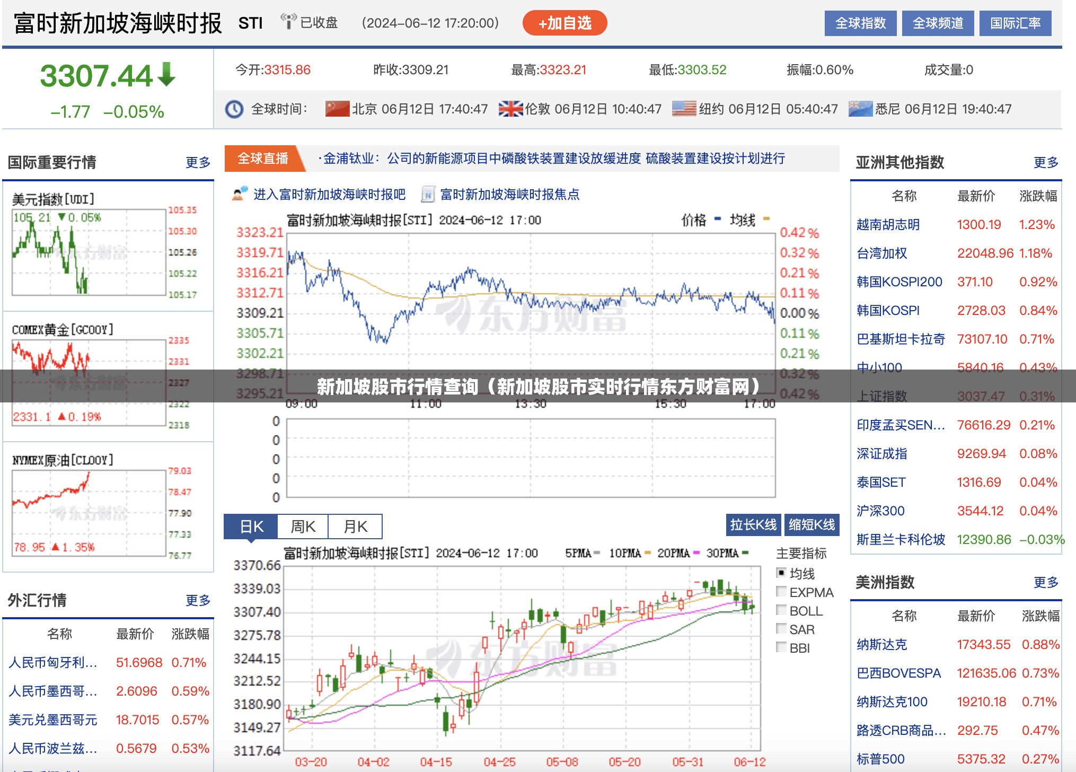Open 人民币匈牙利... forex link
1076x772 pixels.
coord(53,663)
